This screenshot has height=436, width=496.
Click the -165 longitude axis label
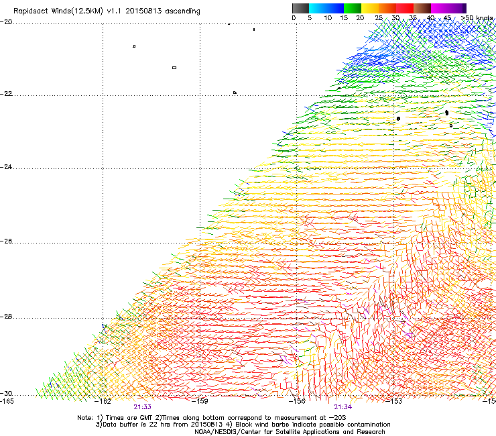(x=7, y=401)
